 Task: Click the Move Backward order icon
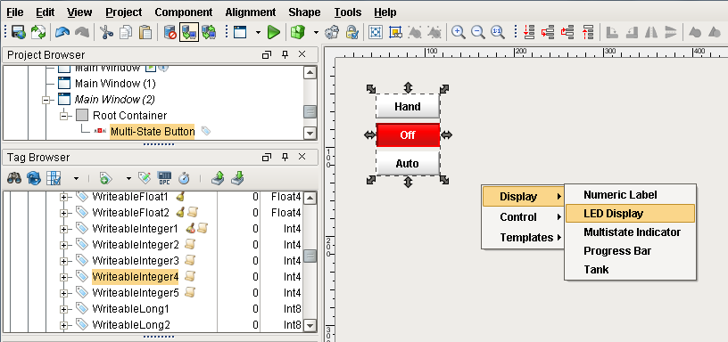coord(548,32)
